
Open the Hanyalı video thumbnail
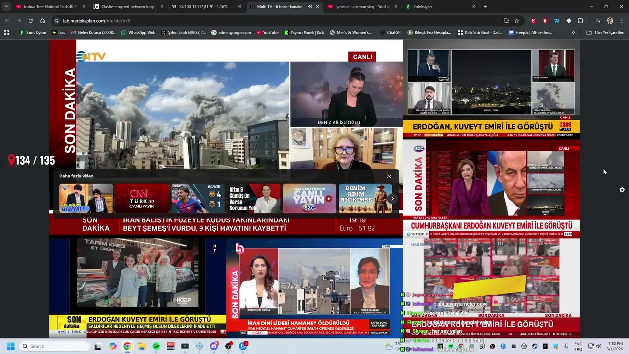pyautogui.click(x=86, y=199)
